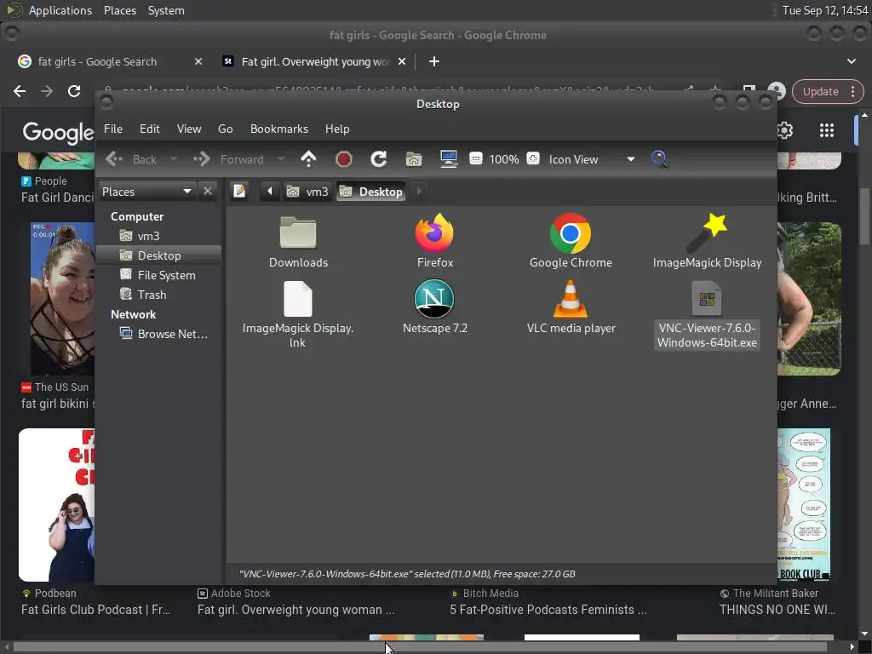Select the VNC-Viewer-7.6.0-Windows-64bit.exe file icon

[x=707, y=299]
